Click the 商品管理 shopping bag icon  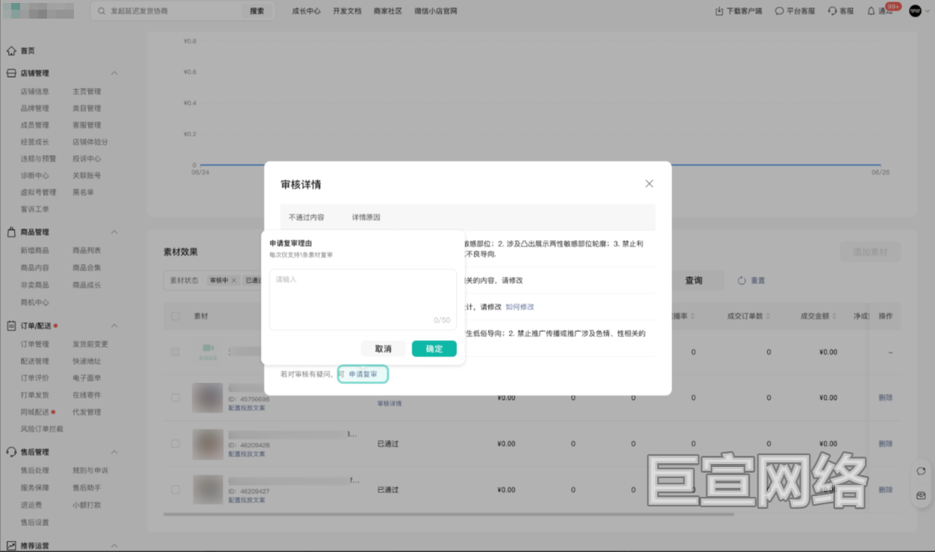click(x=11, y=232)
